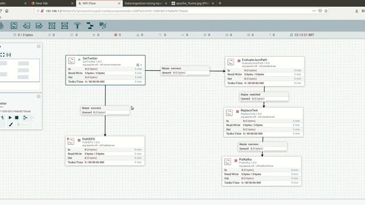Viewport: 365px width, 205px height.
Task: Click the PutKafka processor icon
Action: pos(228,162)
